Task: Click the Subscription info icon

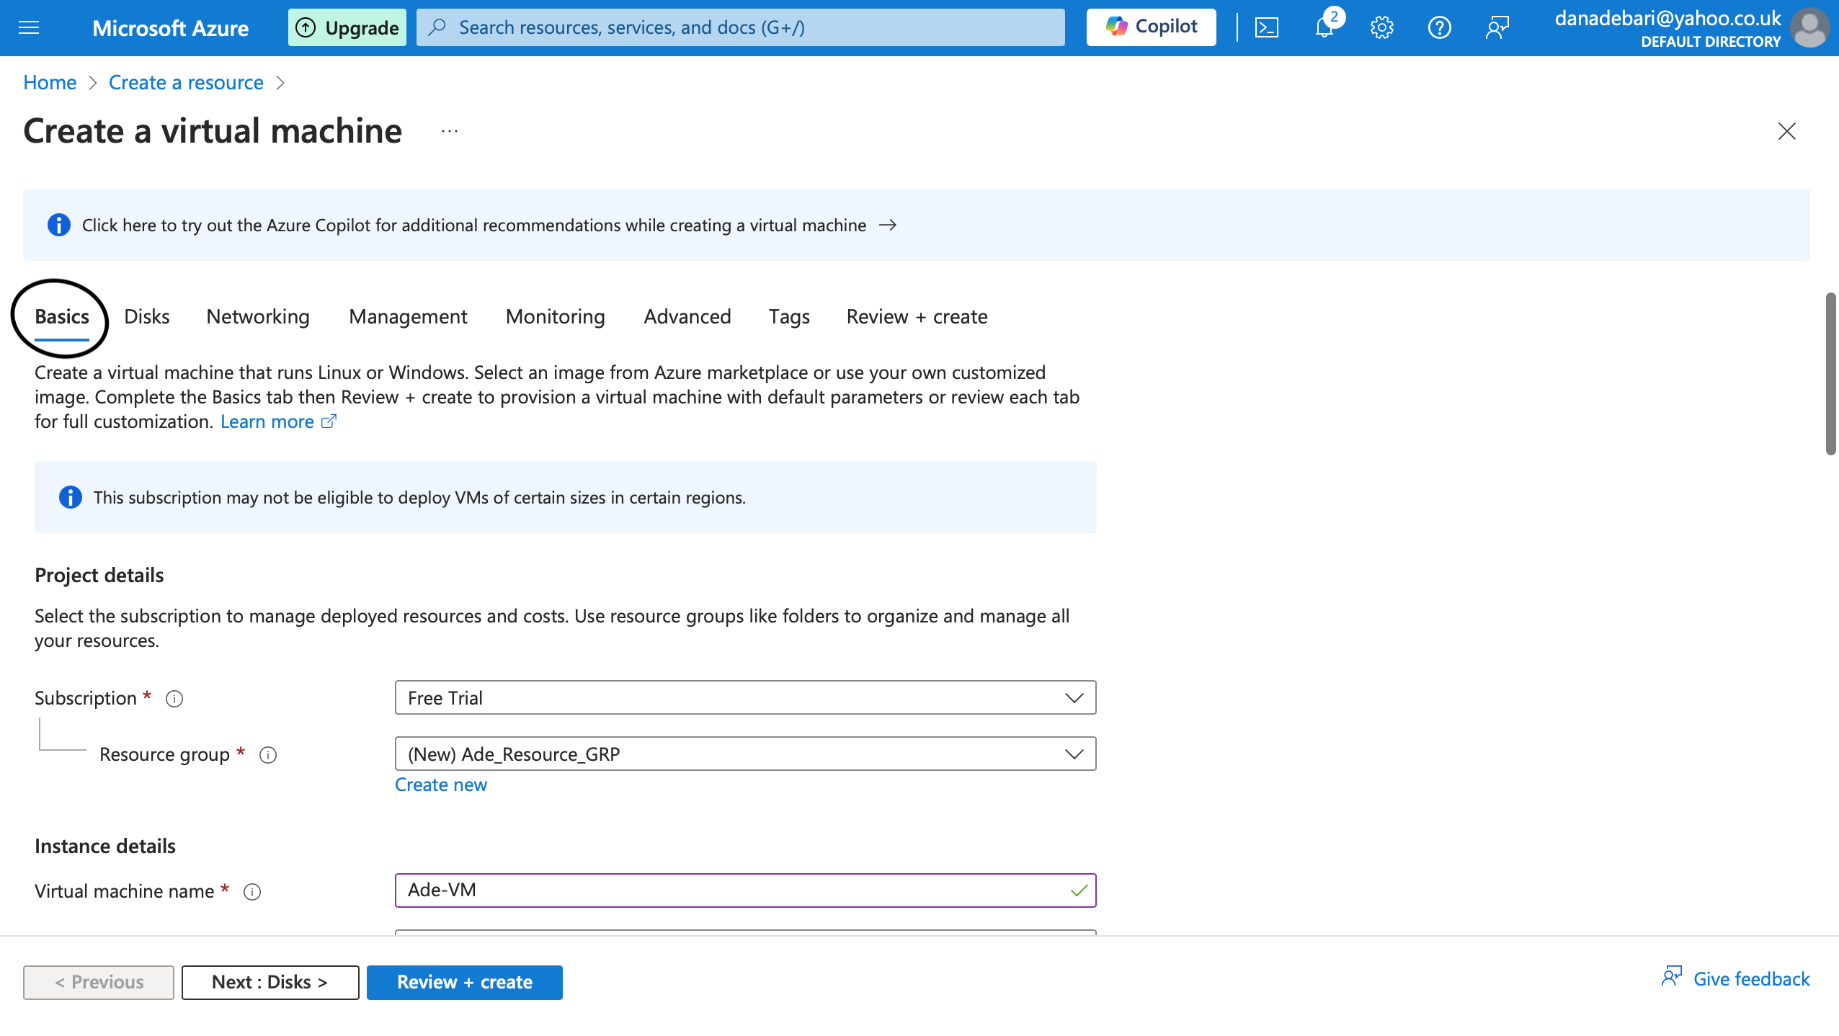Action: [174, 698]
